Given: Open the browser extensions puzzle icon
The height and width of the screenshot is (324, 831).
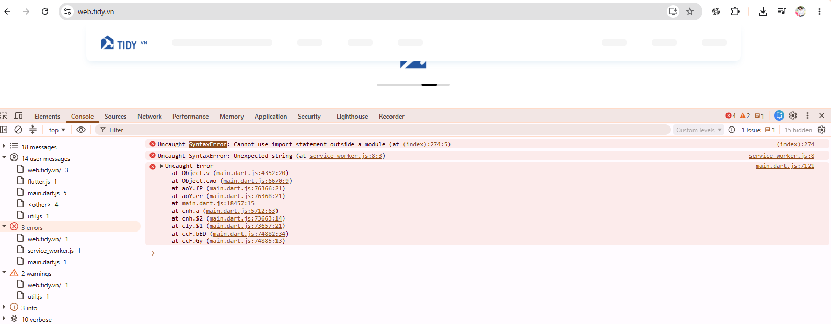Looking at the screenshot, I should (x=735, y=11).
